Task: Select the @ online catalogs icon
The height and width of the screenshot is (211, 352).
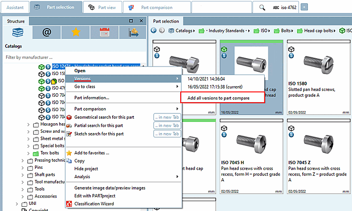Action: tap(46, 32)
